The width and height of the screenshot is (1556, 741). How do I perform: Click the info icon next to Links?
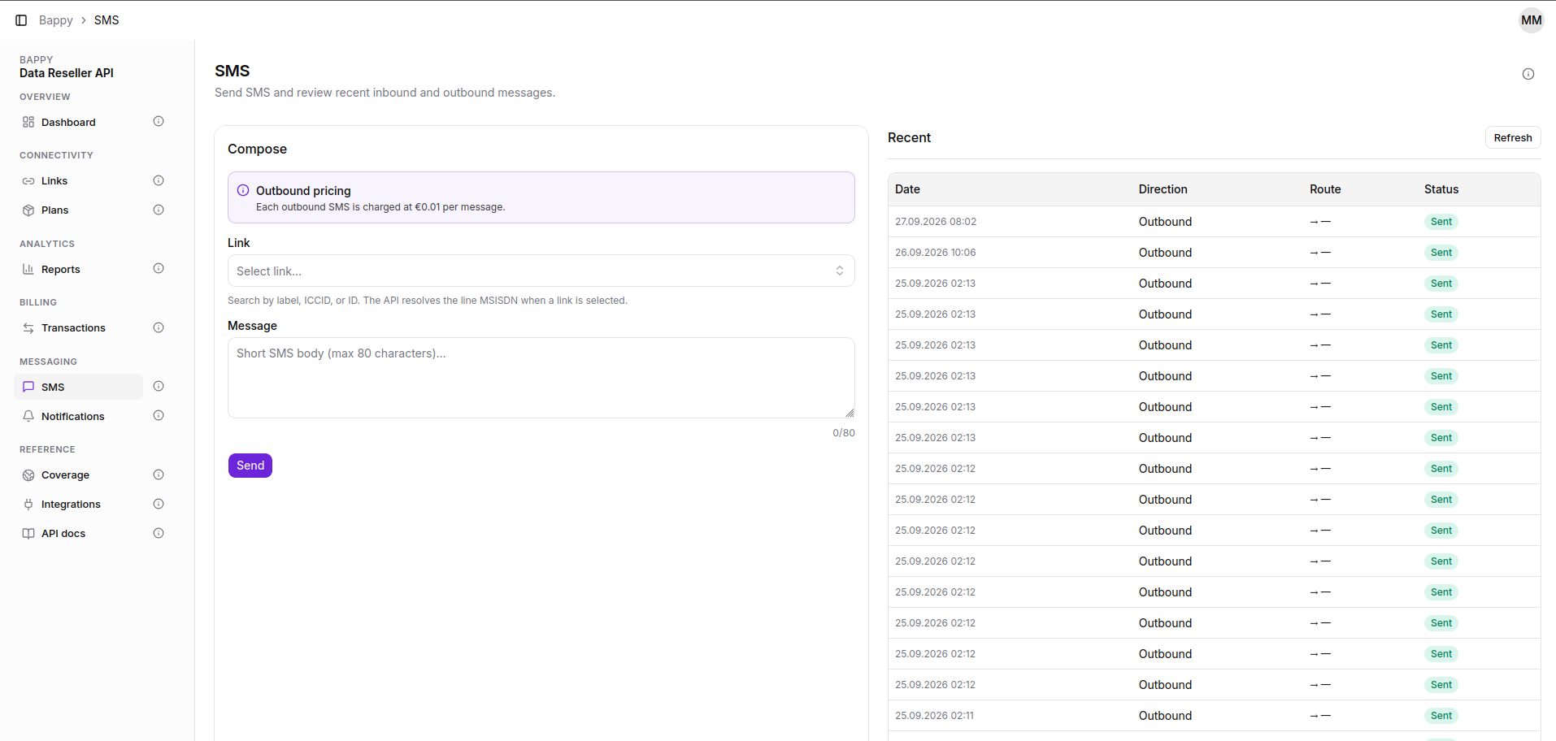tap(159, 180)
